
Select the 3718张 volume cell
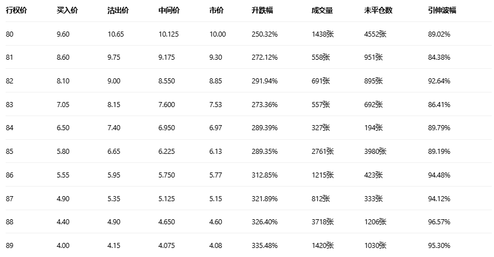(322, 222)
